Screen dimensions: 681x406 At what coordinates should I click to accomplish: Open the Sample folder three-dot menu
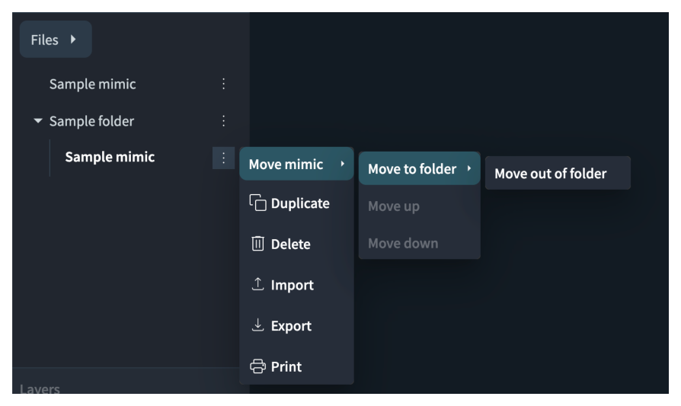(x=223, y=120)
